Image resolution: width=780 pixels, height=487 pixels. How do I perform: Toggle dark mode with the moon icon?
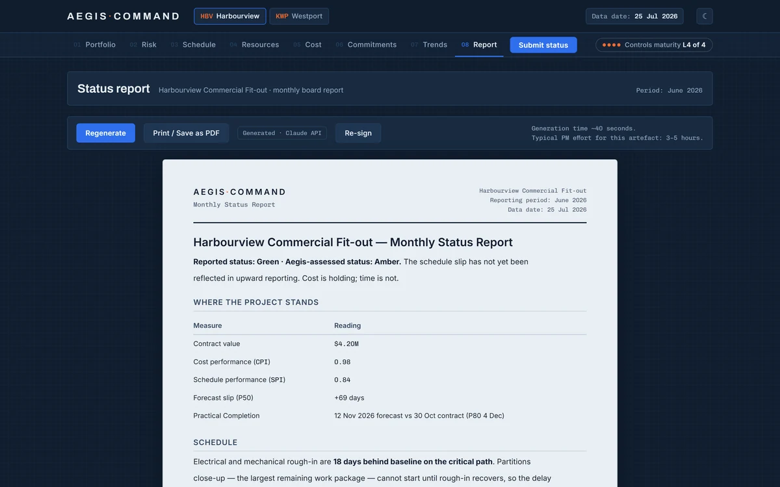(705, 16)
